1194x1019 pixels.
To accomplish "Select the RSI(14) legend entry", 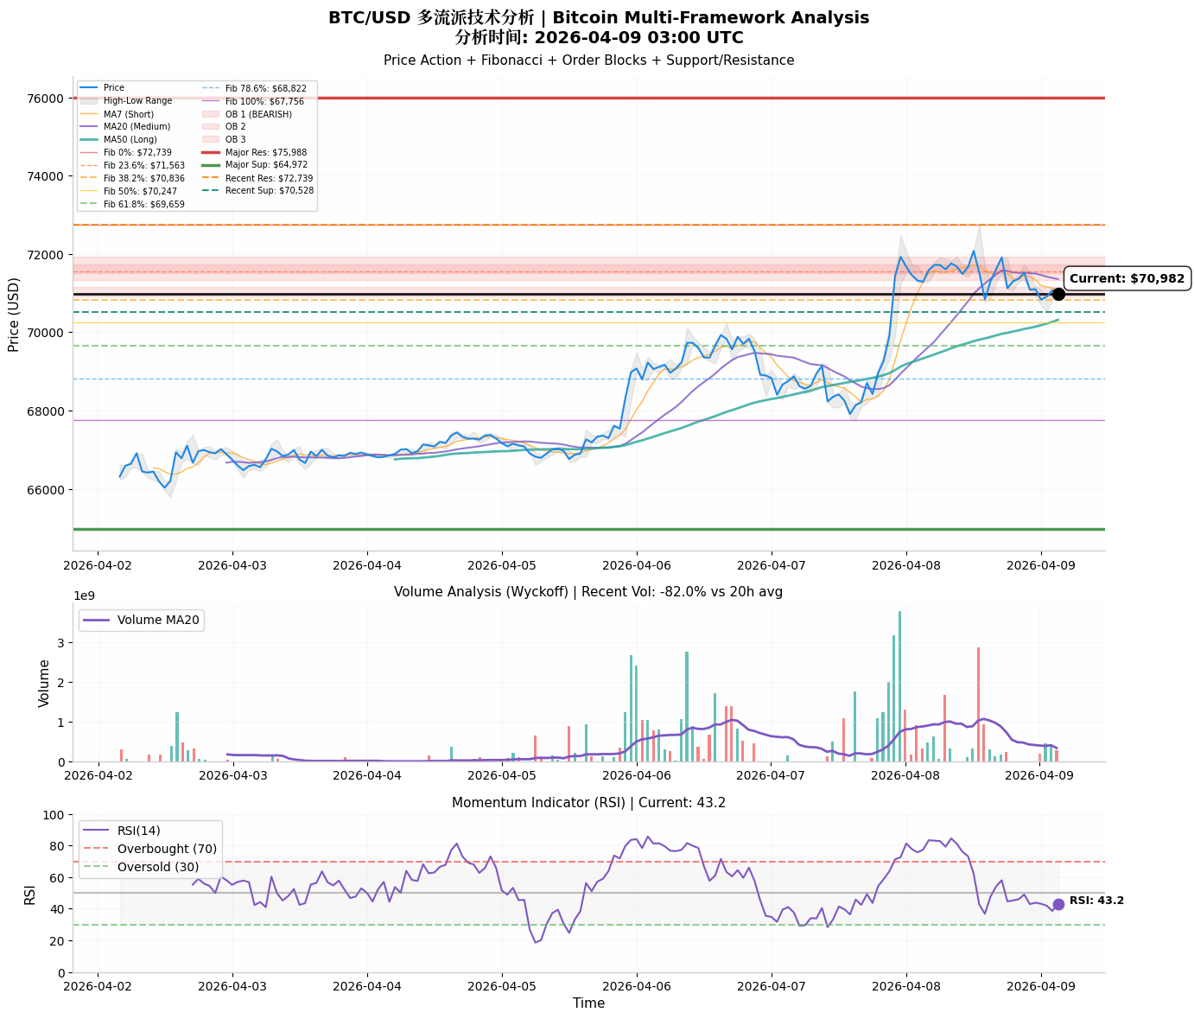I will pos(123,831).
